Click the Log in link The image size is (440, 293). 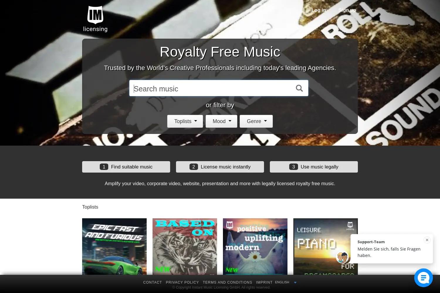[319, 10]
